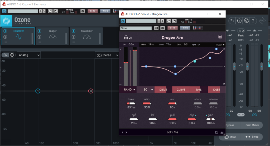Select the Maximizer module tab

click(x=86, y=36)
